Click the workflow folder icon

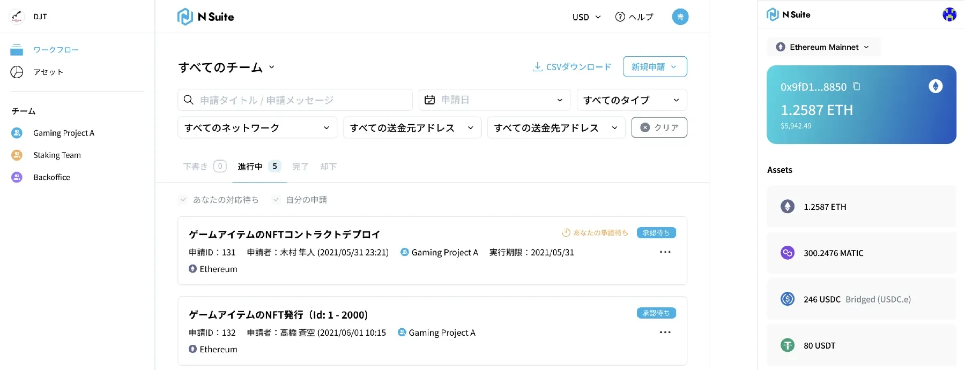tap(17, 50)
